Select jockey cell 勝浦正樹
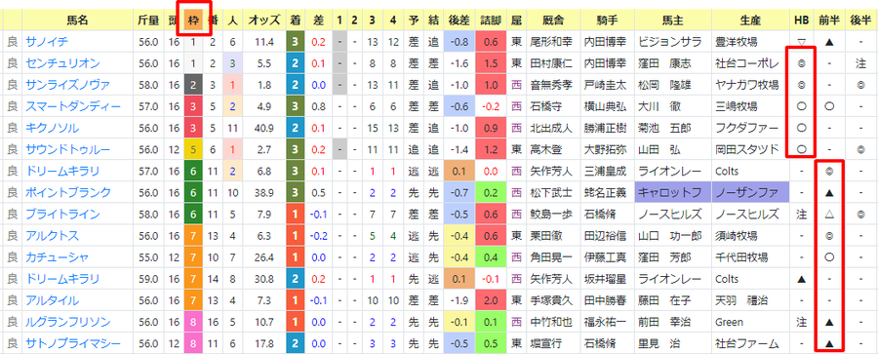Screen dimensions: 878x354 [x=607, y=129]
